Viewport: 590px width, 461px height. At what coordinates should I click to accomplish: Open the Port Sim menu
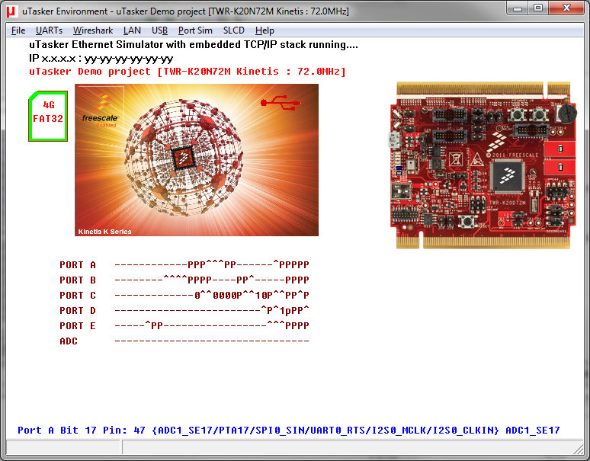(195, 30)
